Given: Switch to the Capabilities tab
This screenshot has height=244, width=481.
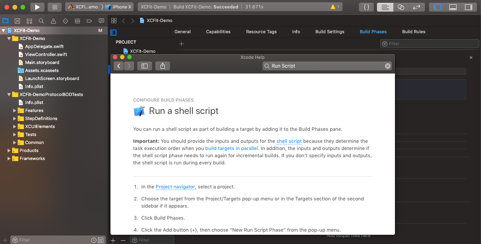Looking at the screenshot, I should tap(218, 32).
